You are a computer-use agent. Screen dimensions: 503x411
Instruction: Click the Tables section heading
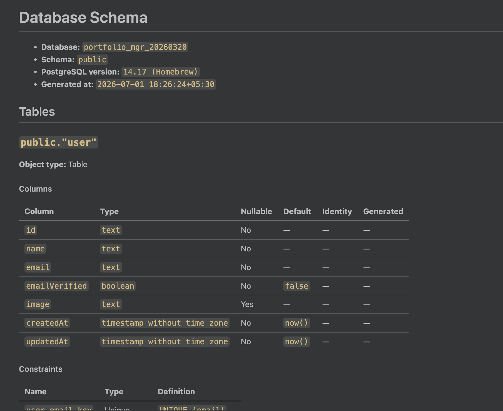pyautogui.click(x=37, y=112)
